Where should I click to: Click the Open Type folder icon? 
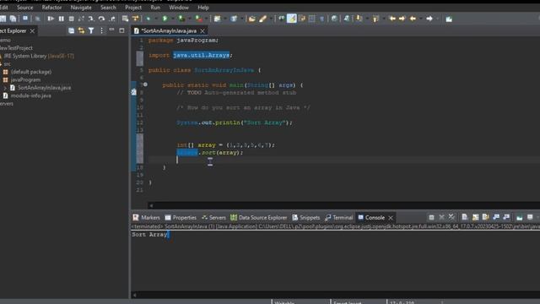(x=251, y=19)
